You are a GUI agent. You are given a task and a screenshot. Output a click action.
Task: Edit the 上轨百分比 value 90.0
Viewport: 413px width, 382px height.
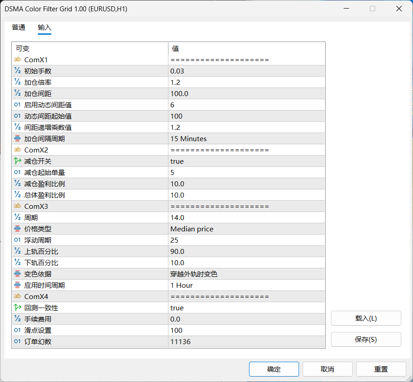[x=246, y=251]
